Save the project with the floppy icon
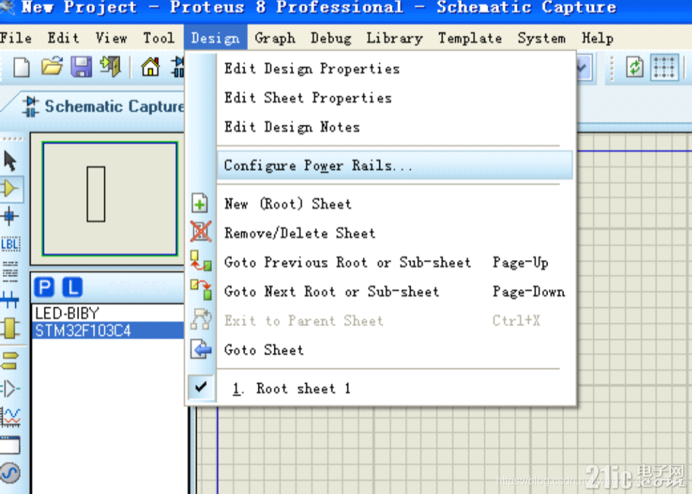 [x=82, y=67]
